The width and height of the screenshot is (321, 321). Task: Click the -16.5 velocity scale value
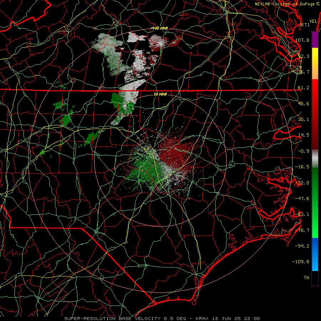click(302, 167)
